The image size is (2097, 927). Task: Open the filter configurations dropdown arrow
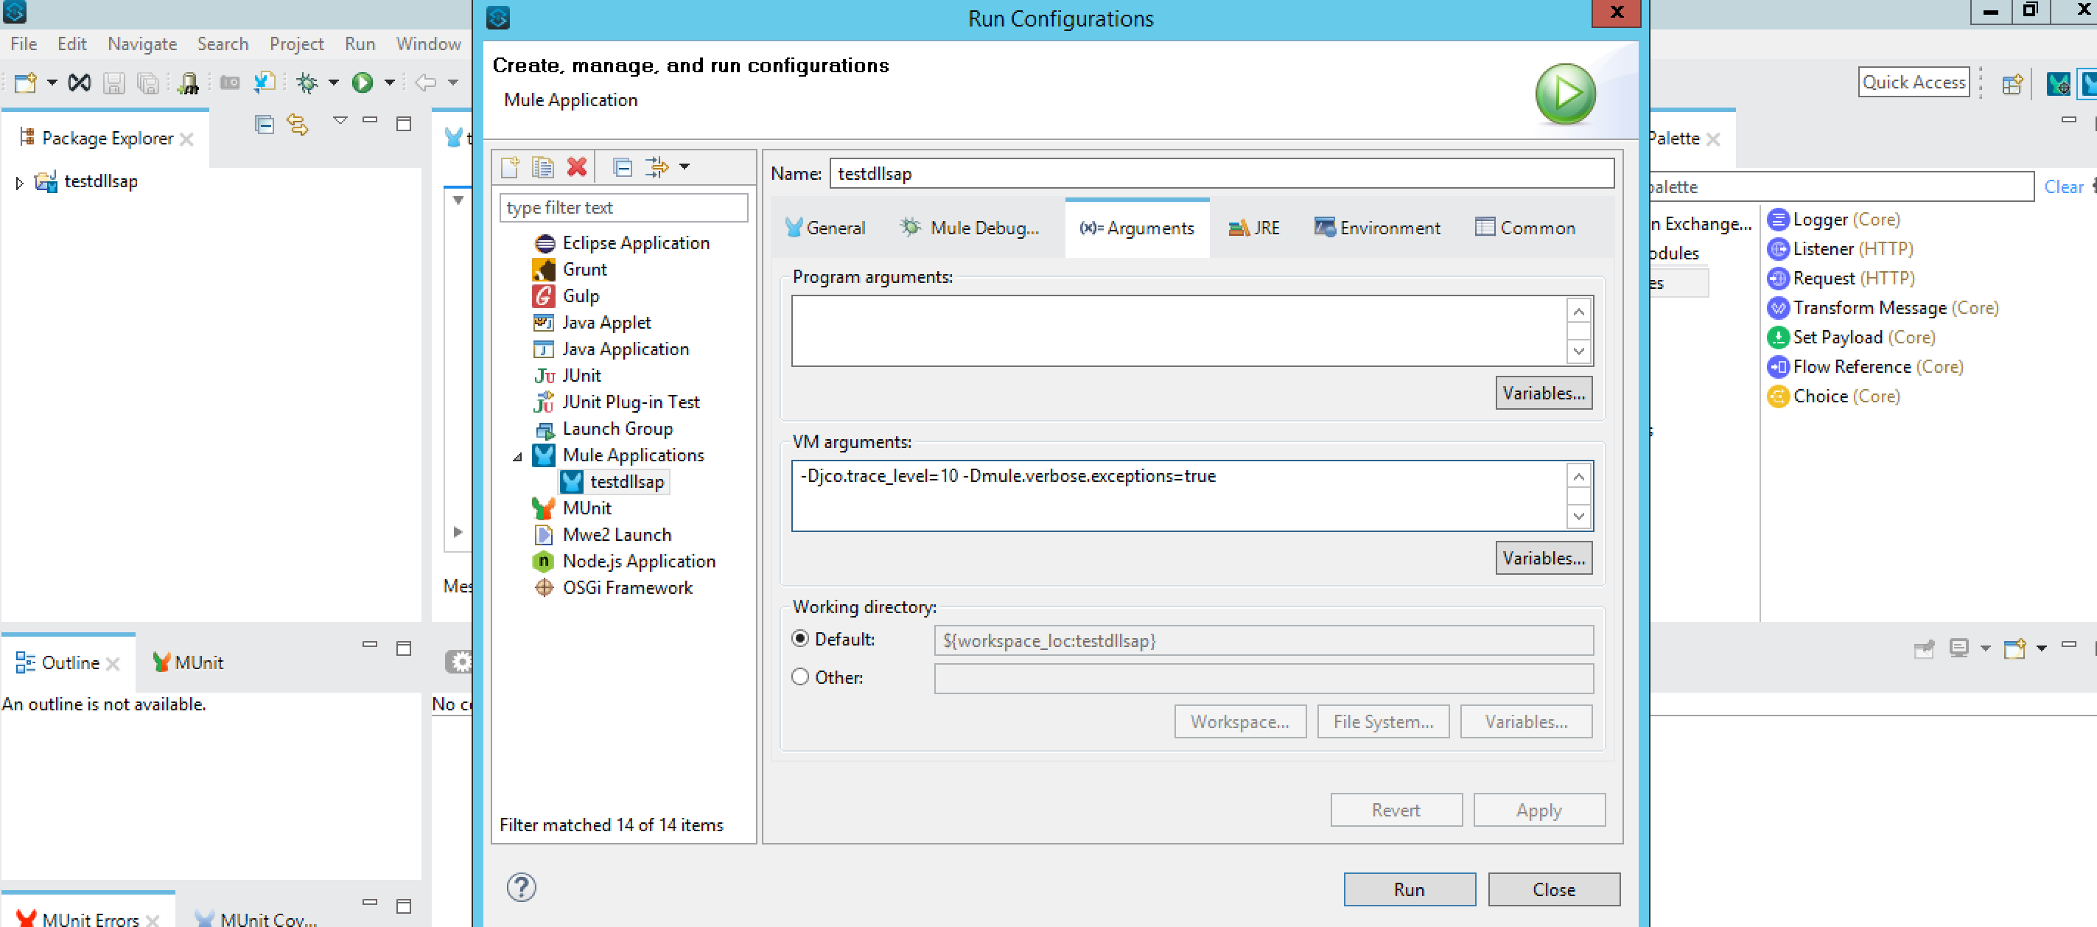pyautogui.click(x=685, y=167)
